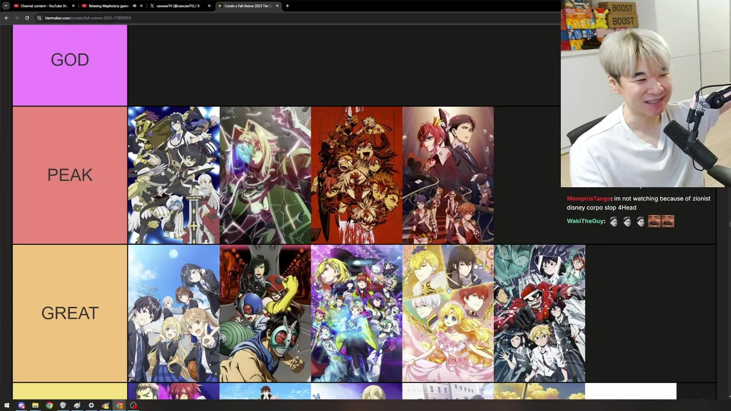This screenshot has height=411, width=731.
Task: Click the MemphisTango username in chat
Action: [588, 199]
